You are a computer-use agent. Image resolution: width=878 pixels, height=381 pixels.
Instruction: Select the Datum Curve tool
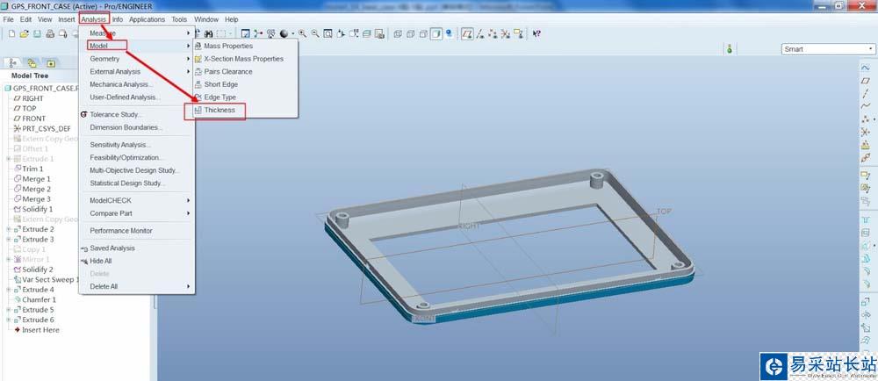[x=865, y=106]
